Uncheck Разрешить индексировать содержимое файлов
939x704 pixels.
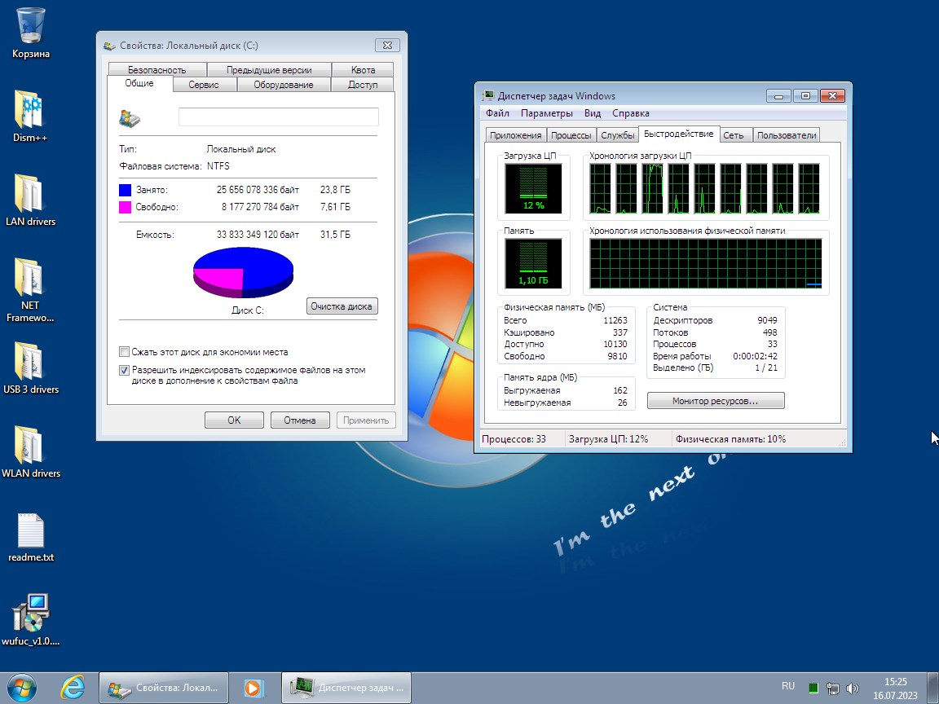point(124,370)
